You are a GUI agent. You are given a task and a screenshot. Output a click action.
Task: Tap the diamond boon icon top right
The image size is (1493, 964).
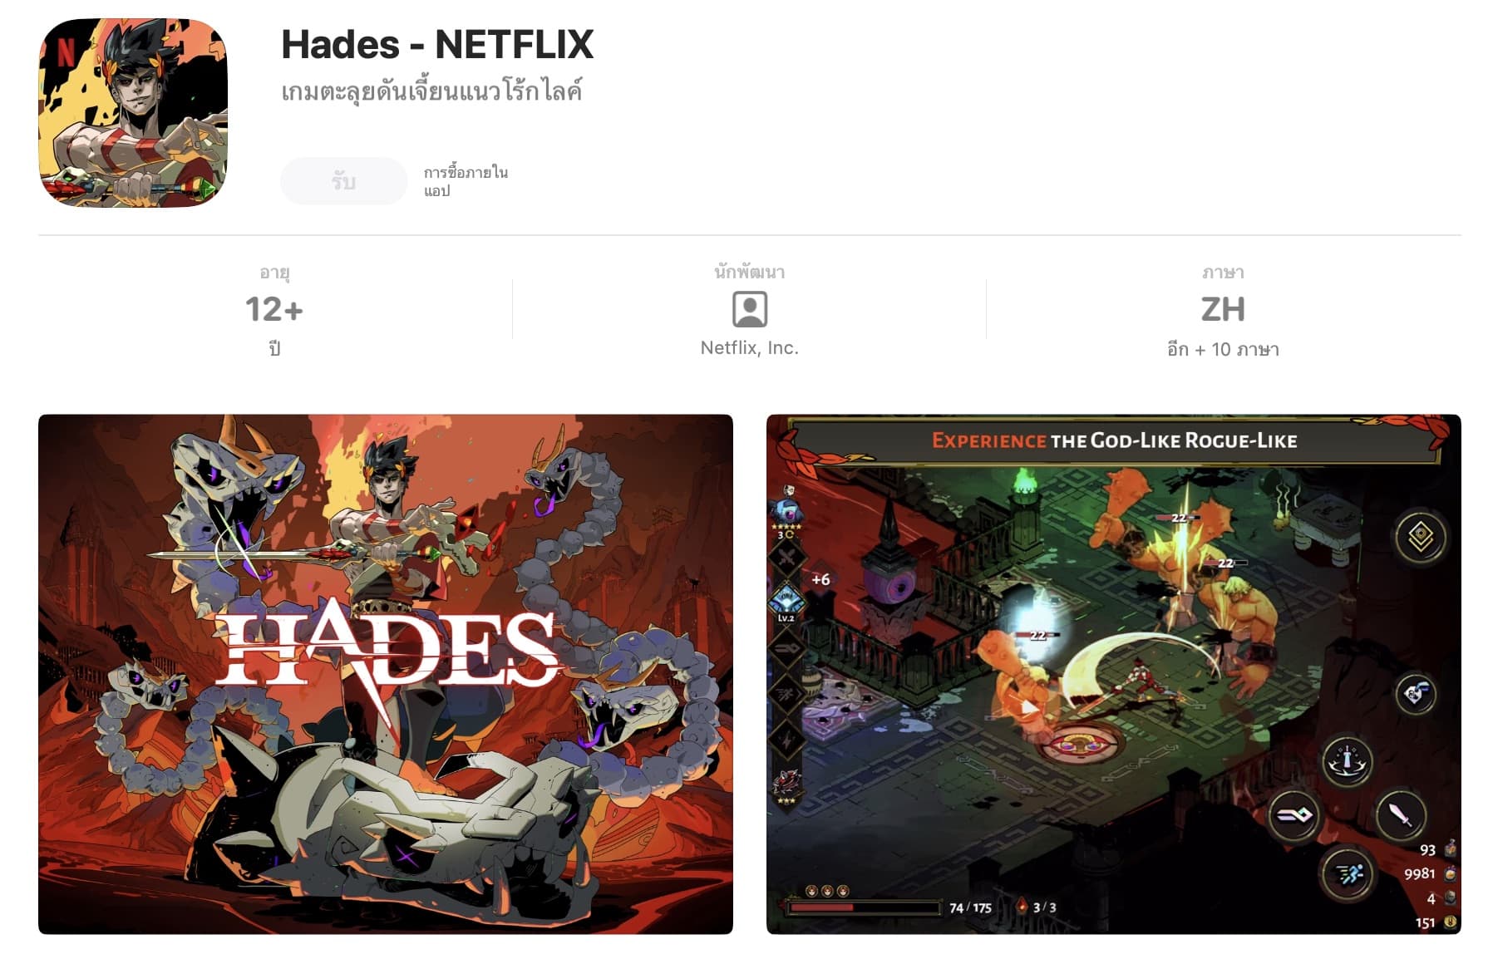coord(1421,536)
